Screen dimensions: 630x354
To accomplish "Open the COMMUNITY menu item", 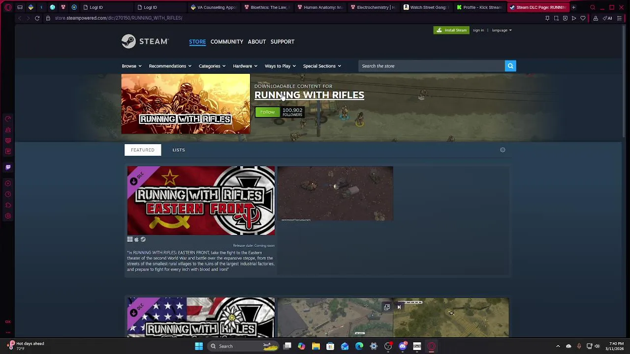I will 227,42.
